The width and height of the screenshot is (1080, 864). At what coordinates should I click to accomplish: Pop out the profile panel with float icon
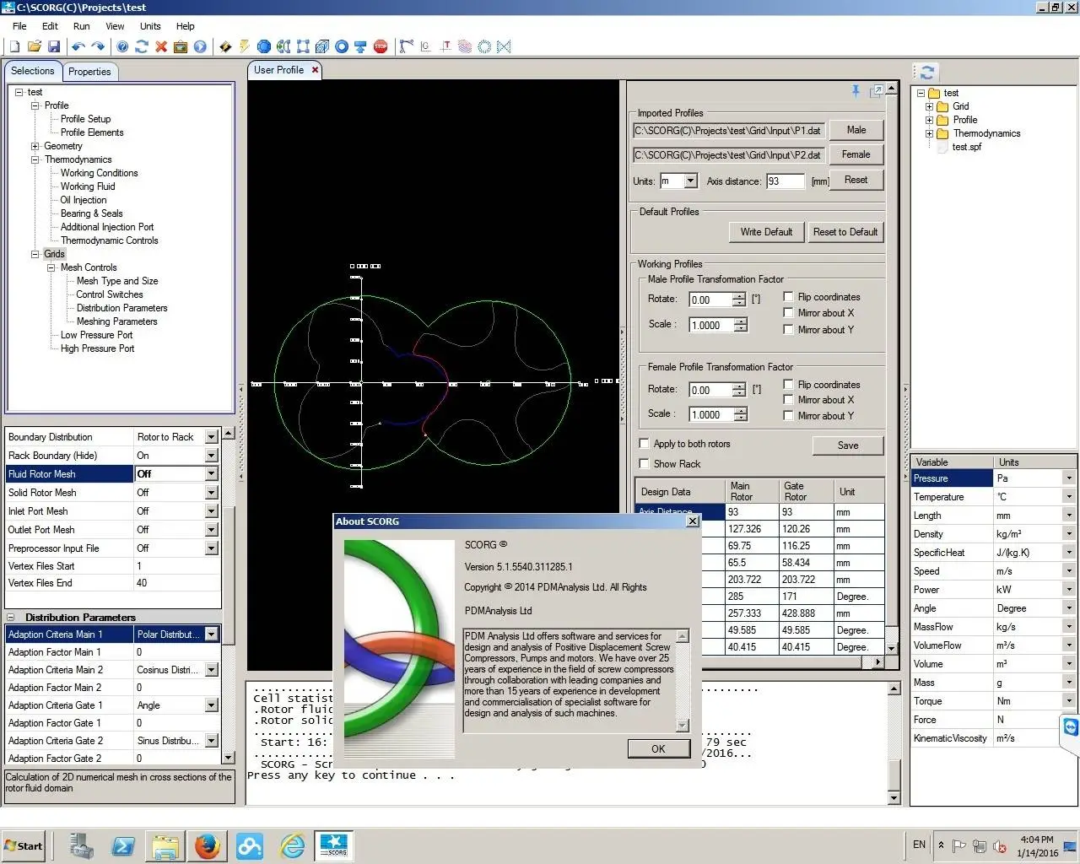click(x=877, y=90)
